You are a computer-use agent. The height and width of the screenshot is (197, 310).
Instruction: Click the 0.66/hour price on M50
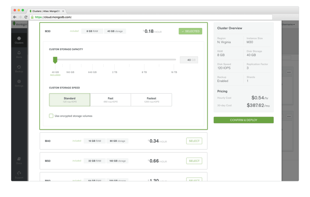tap(157, 161)
